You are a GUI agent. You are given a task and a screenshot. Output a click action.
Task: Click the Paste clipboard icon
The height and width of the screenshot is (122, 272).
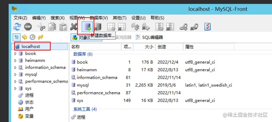coord(63,27)
